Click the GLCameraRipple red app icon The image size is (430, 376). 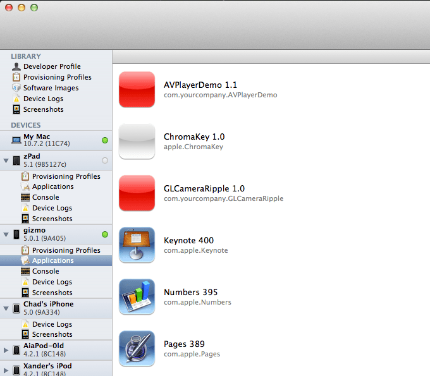(137, 193)
